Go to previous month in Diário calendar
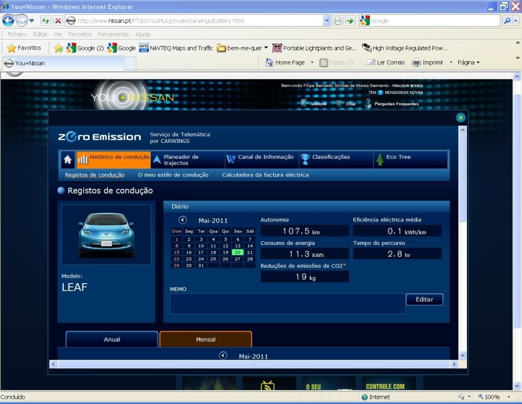This screenshot has height=404, width=522. (182, 220)
